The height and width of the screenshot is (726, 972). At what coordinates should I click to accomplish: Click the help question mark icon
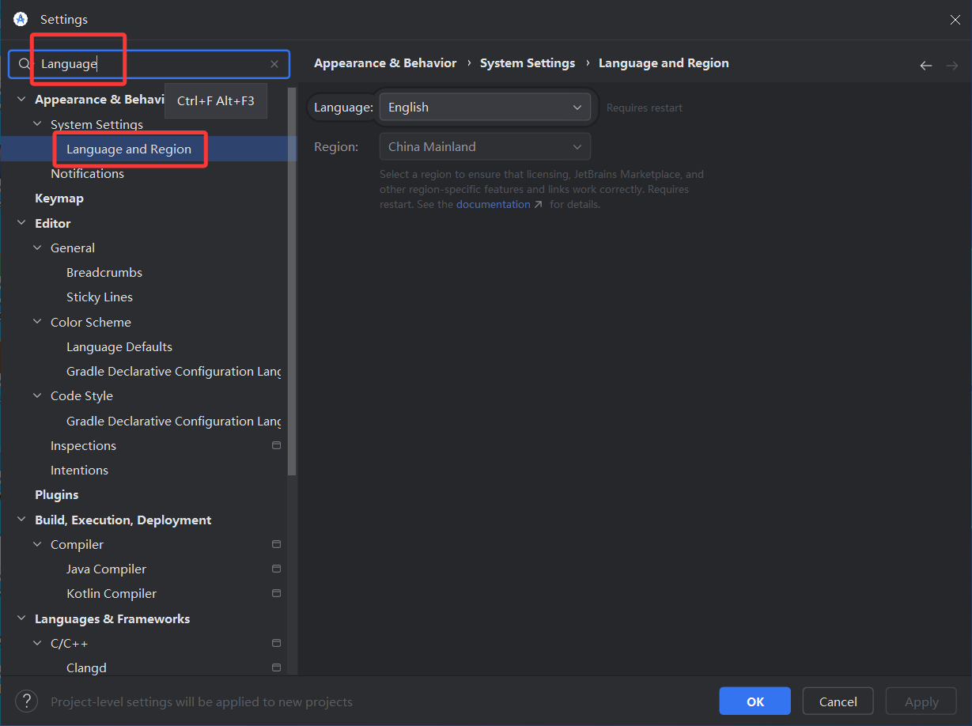click(26, 701)
